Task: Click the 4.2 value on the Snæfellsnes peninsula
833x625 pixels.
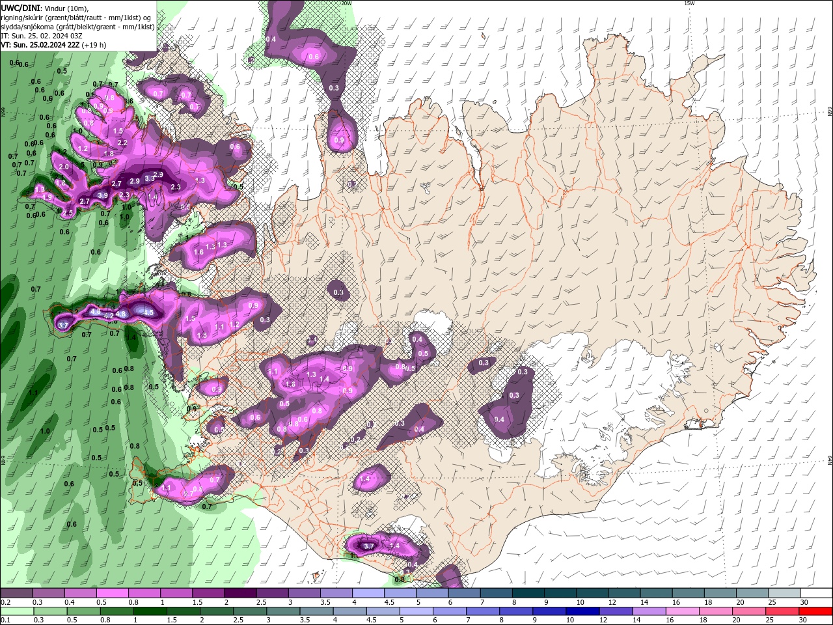Action: tap(109, 316)
